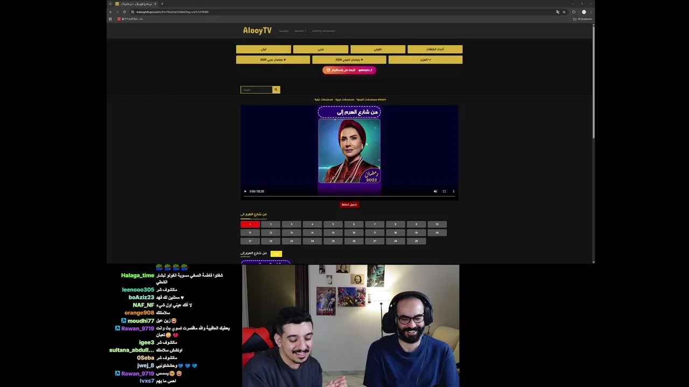Click Halaga_time username in chat
Screen dimensions: 689x387
[138, 275]
